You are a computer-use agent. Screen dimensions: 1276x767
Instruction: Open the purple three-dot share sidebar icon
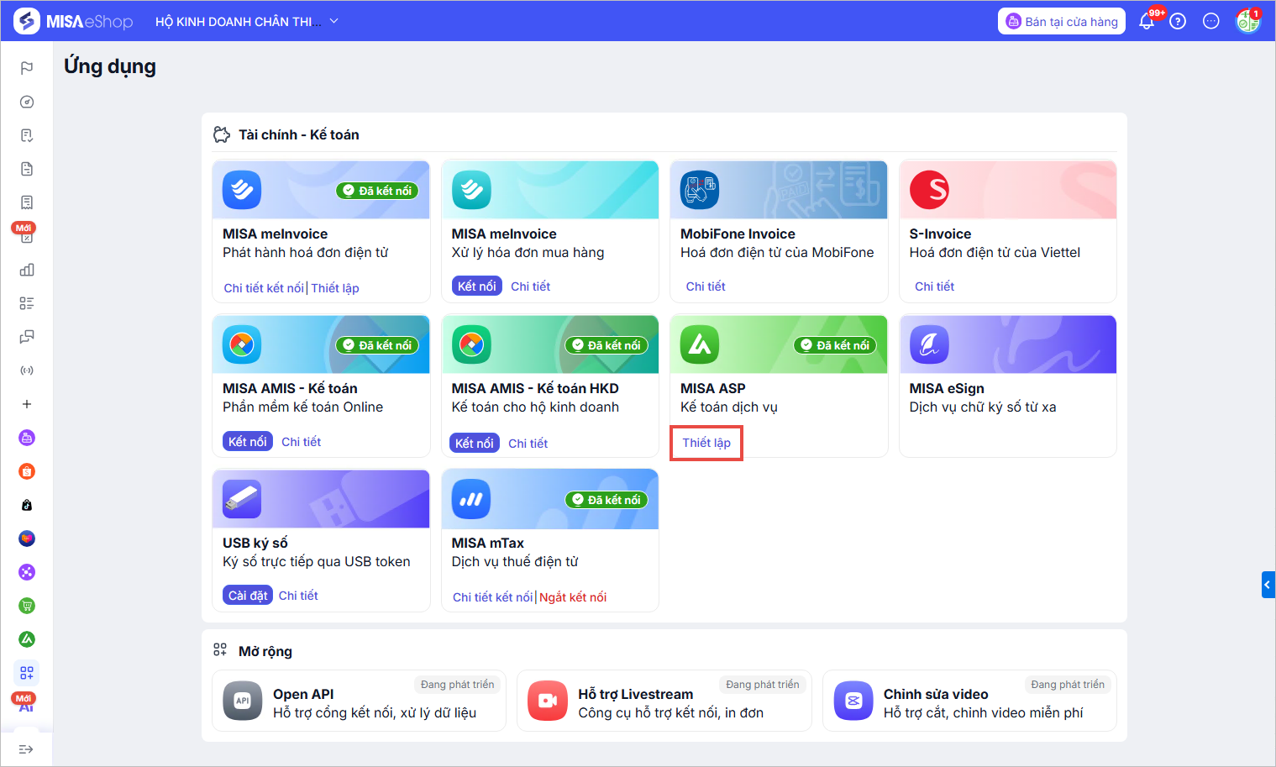click(27, 572)
